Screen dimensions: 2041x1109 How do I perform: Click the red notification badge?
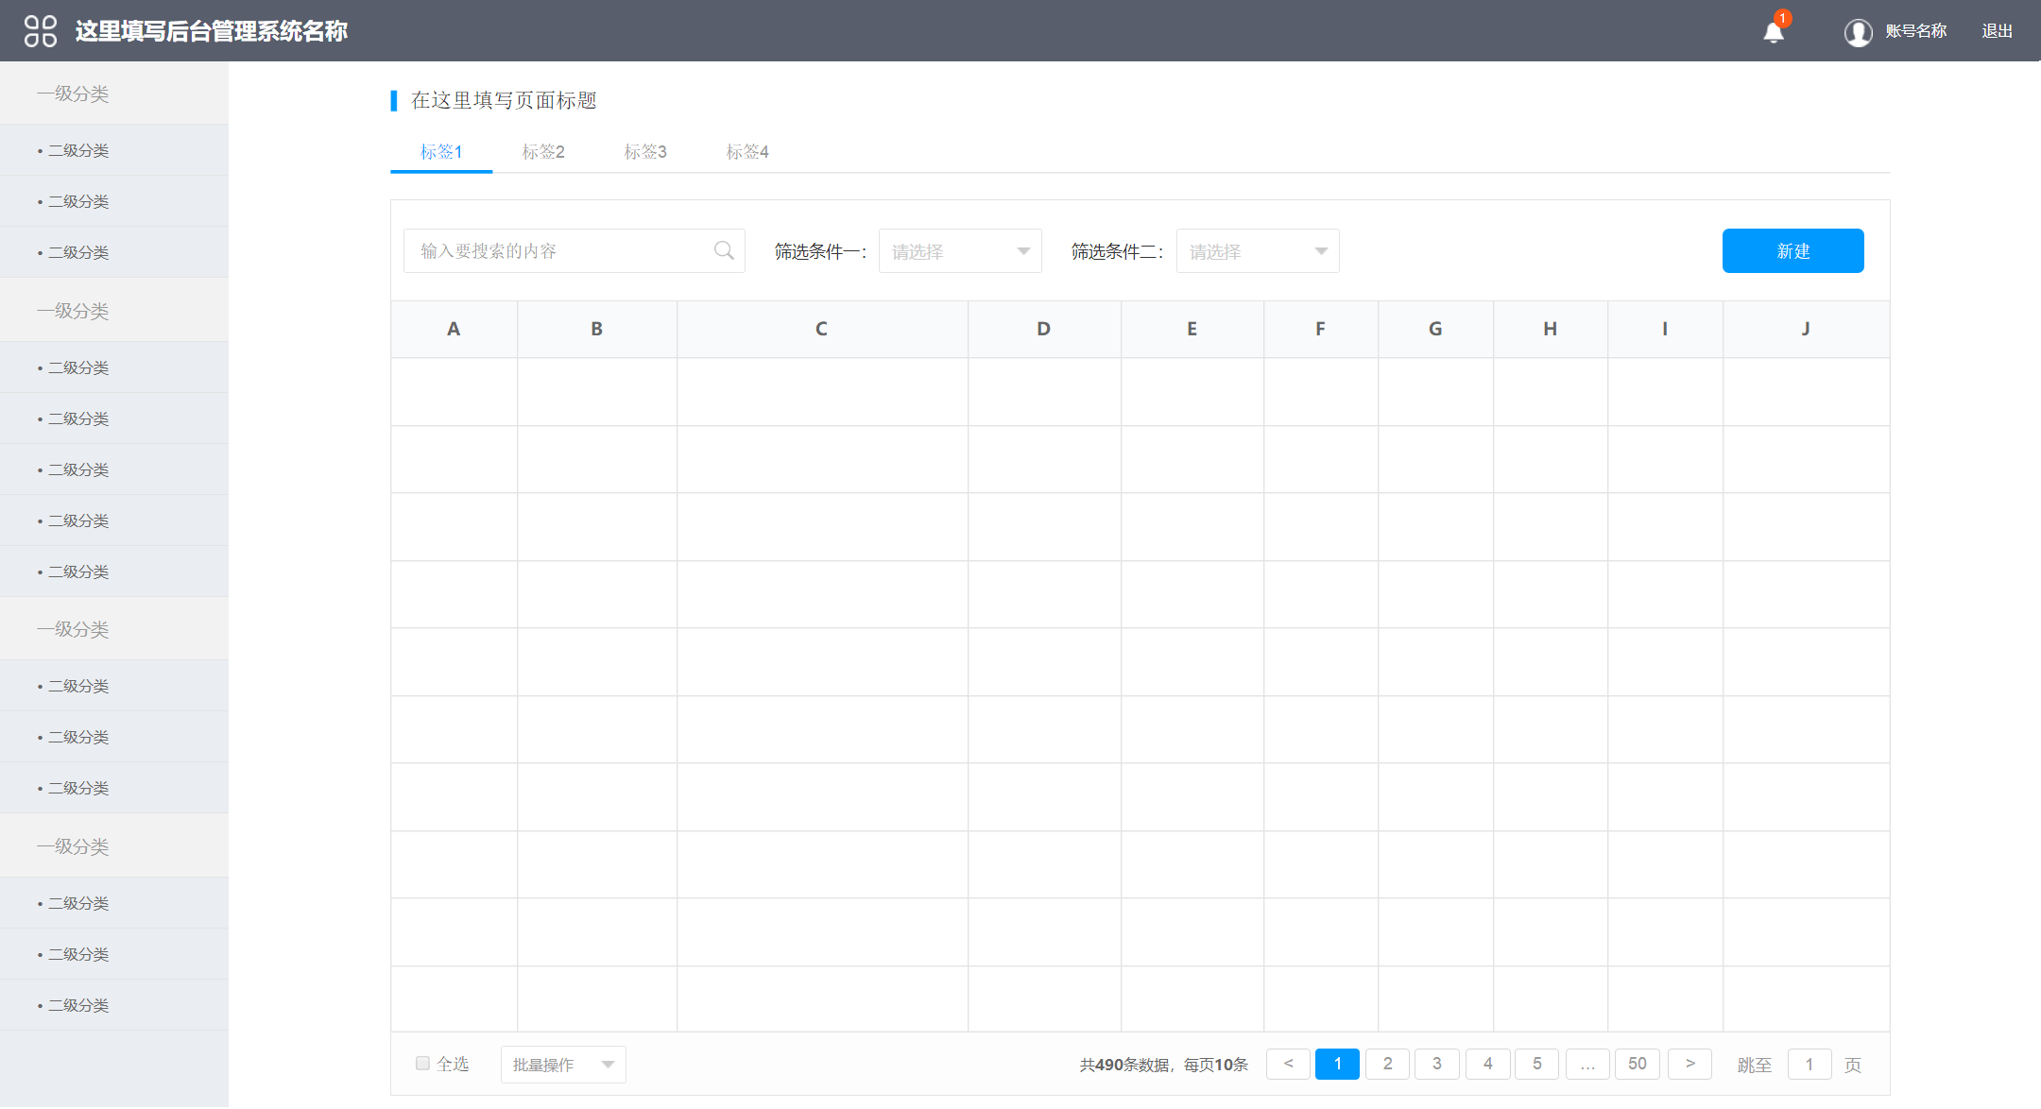(1782, 18)
